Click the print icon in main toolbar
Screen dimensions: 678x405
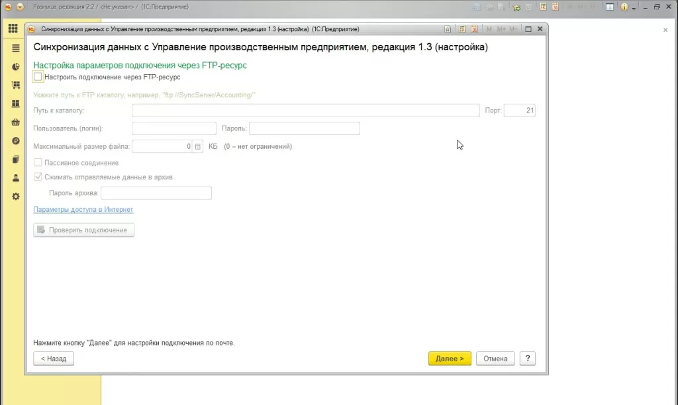489,7
